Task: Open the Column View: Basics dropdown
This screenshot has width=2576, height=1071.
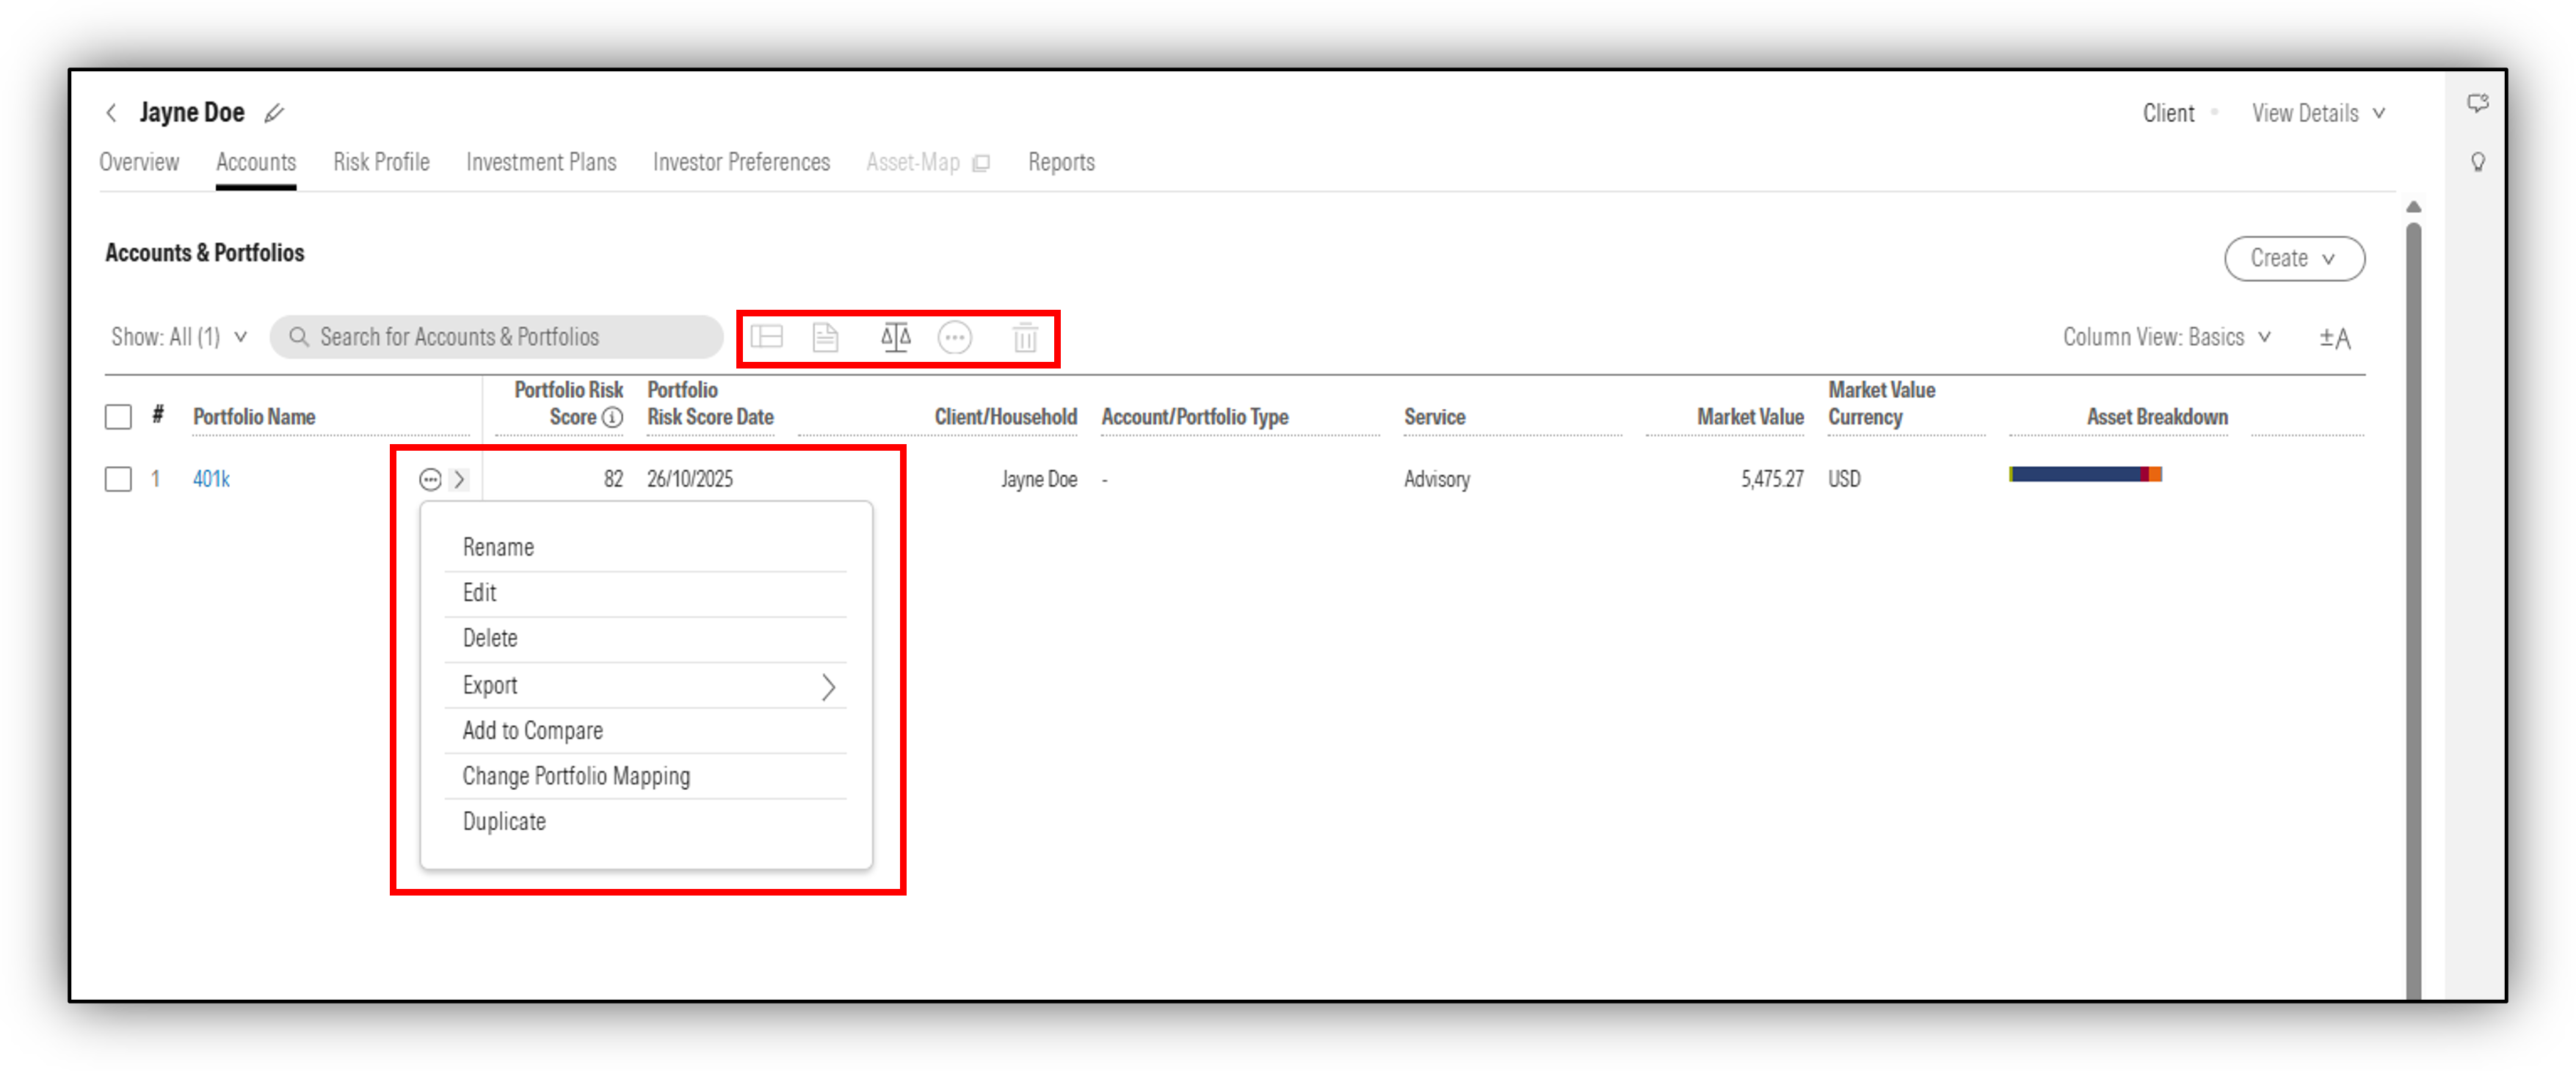Action: [x=2166, y=337]
